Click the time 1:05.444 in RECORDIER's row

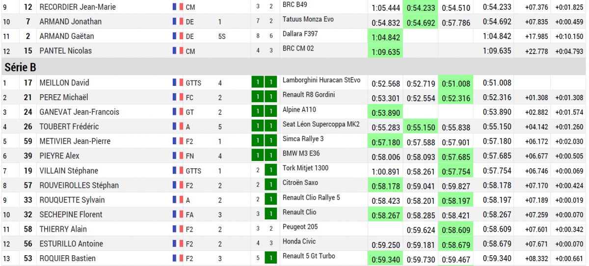click(x=386, y=7)
